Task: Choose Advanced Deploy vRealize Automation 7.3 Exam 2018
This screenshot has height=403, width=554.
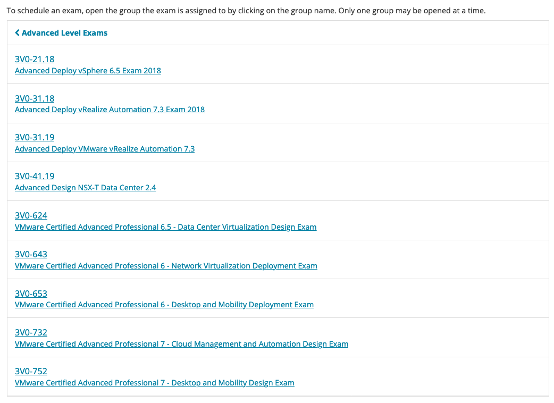Action: coord(110,110)
